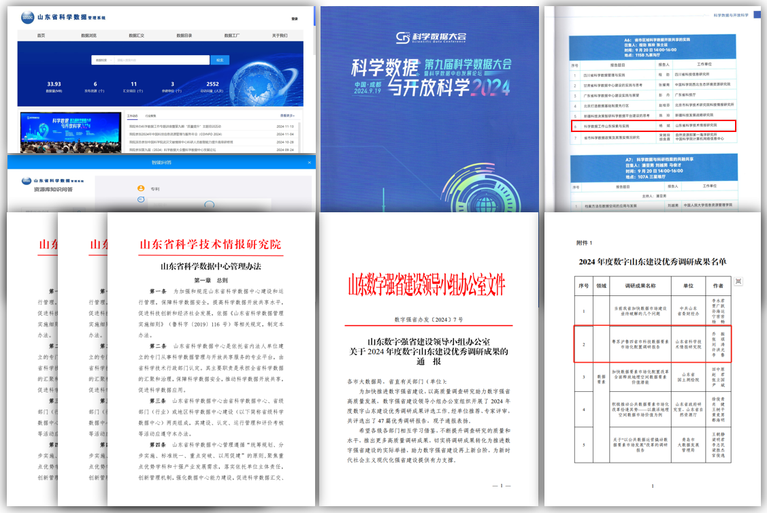
Task: Click the search keyword input field
Action: [x=162, y=60]
